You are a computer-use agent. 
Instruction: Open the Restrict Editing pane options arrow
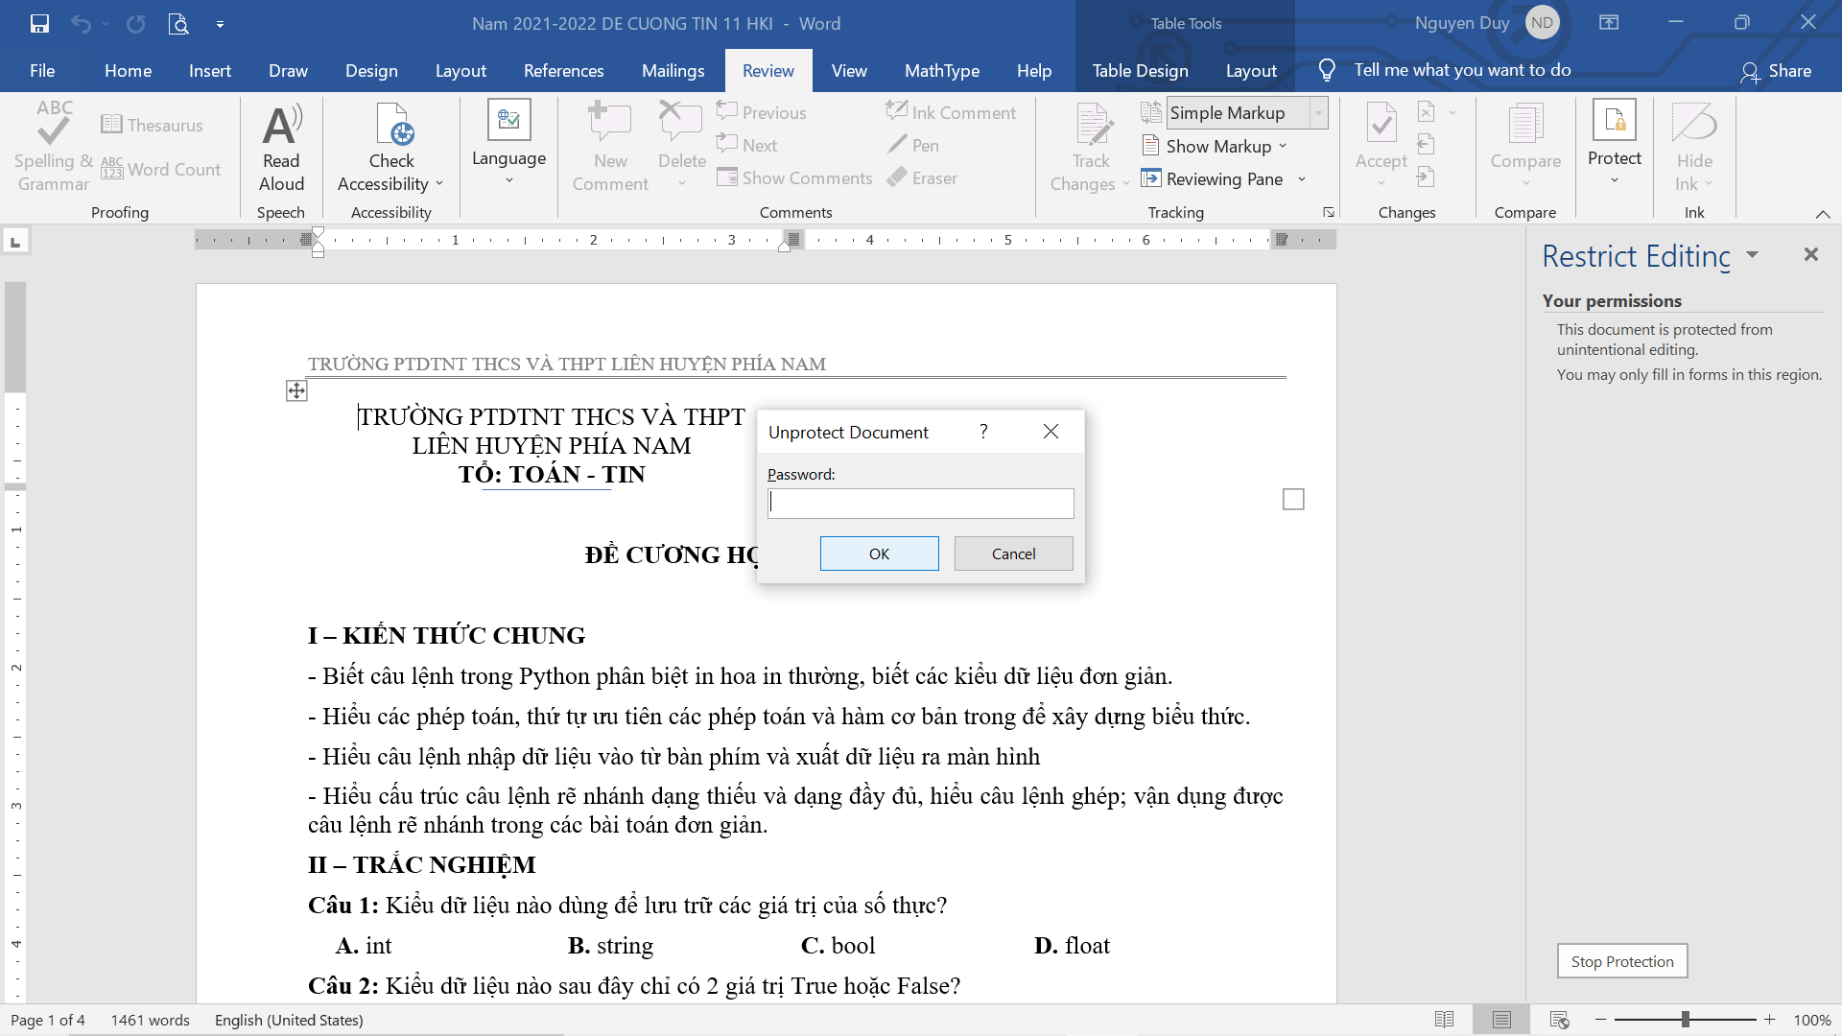point(1753,255)
